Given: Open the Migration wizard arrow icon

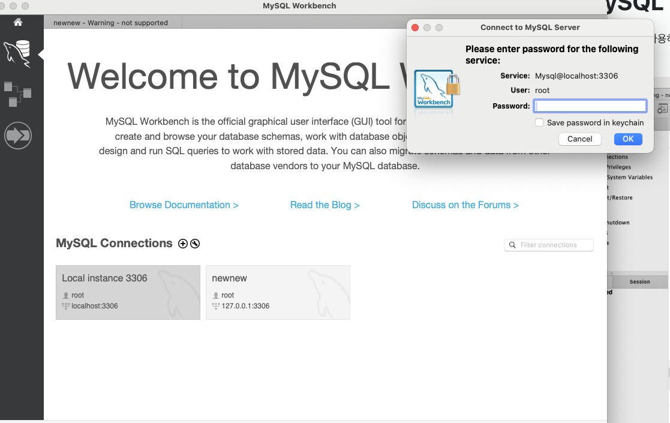Looking at the screenshot, I should click(x=18, y=136).
